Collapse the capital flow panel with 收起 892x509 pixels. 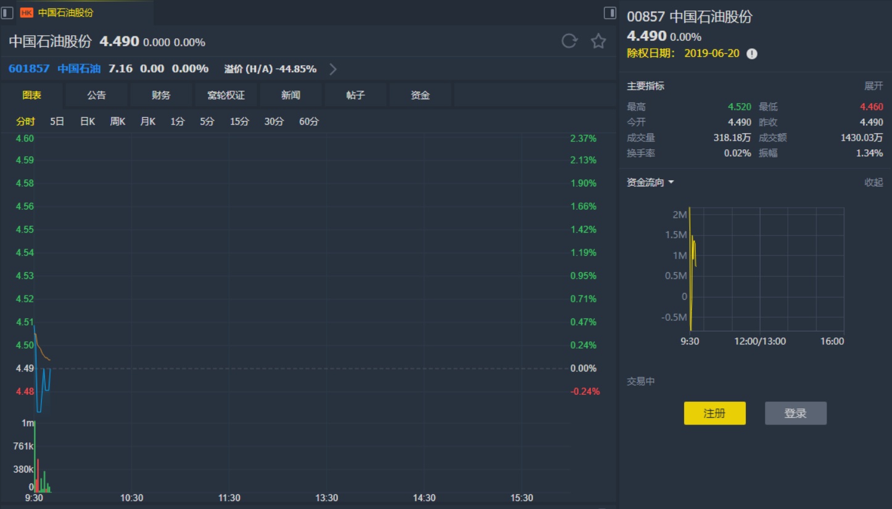click(x=873, y=183)
